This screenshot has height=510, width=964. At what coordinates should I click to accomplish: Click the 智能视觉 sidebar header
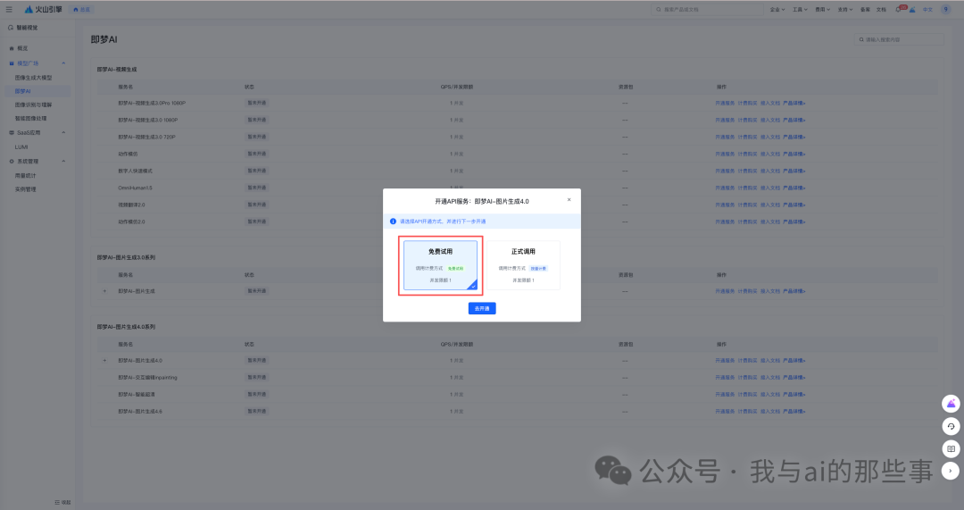(x=22, y=28)
